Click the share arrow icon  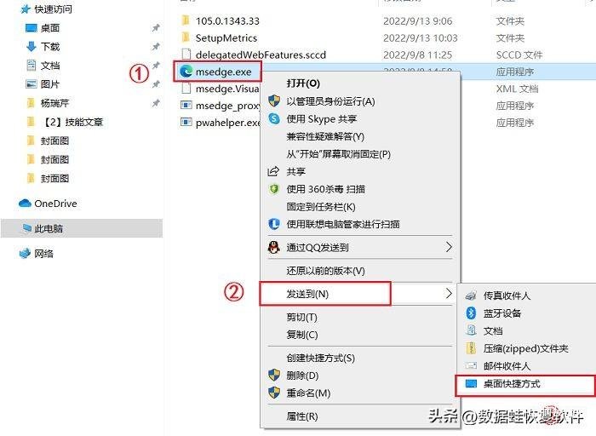[273, 171]
